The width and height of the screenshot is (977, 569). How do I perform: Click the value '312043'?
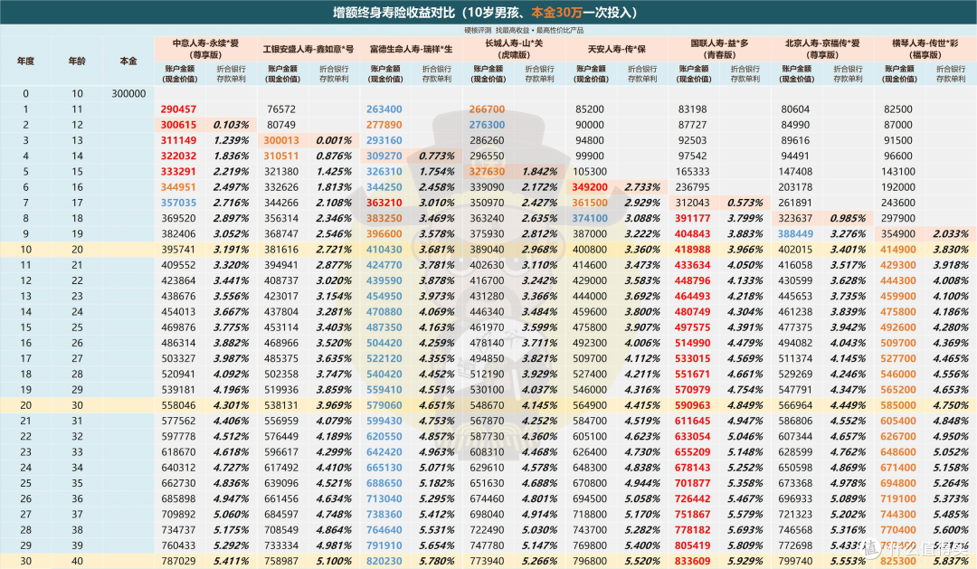[x=692, y=203]
